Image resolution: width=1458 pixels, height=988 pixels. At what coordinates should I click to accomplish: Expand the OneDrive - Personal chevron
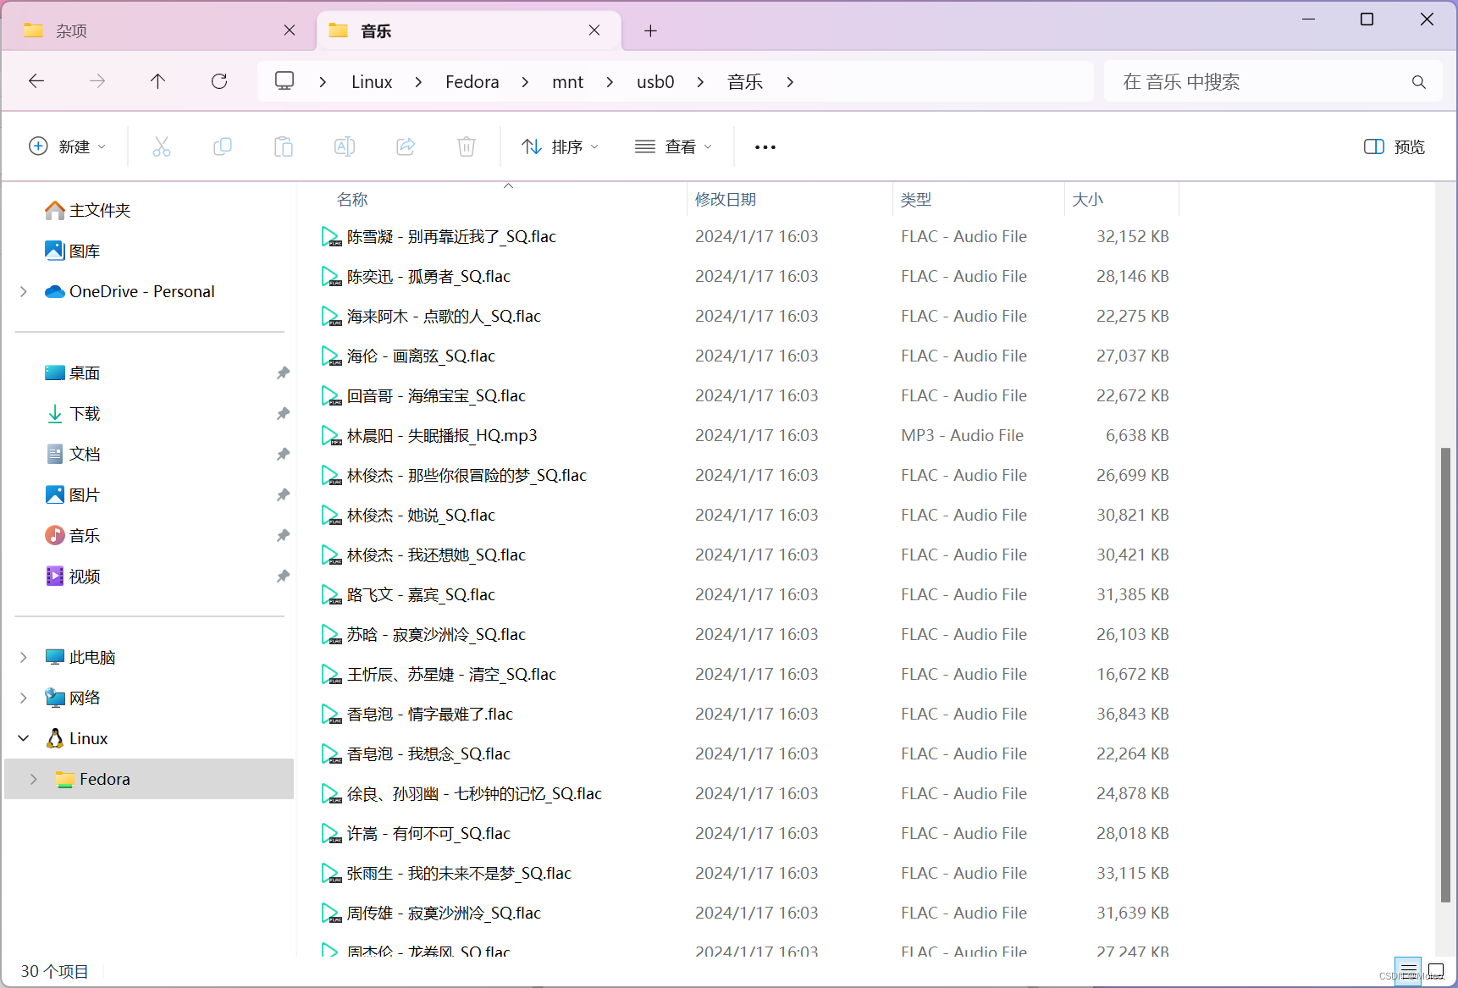click(x=24, y=291)
